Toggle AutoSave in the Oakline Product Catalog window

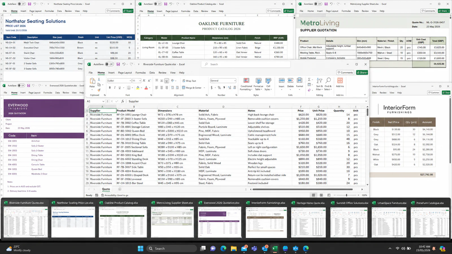click(158, 4)
